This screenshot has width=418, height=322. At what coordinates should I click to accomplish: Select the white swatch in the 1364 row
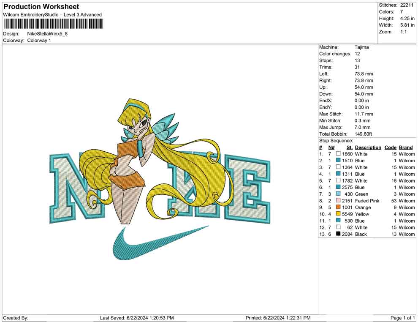[x=338, y=167]
